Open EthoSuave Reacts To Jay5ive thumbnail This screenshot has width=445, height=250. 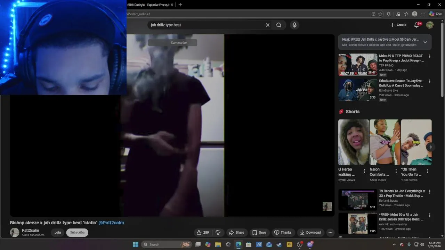pos(358,90)
